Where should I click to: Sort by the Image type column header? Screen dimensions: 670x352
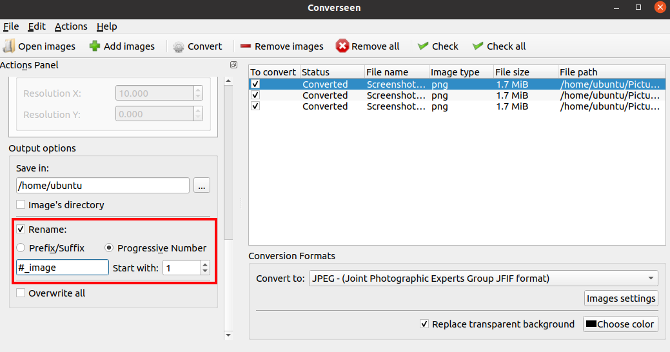point(461,72)
